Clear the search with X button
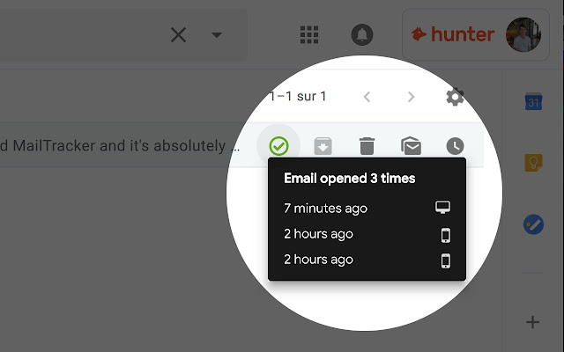Screen dimensions: 564x352 178,35
